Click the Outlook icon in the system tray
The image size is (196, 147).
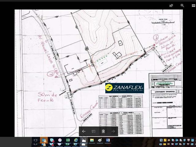(x=177, y=140)
